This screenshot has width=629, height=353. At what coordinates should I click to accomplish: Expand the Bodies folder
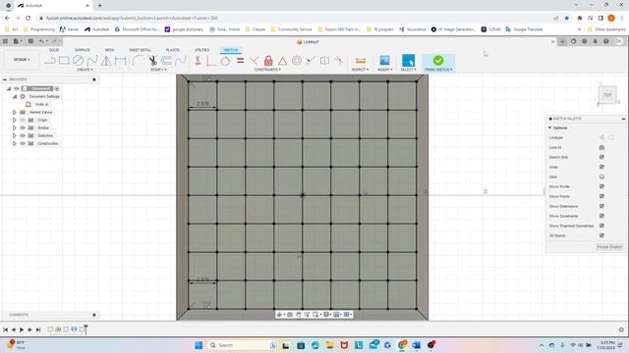[x=14, y=127]
